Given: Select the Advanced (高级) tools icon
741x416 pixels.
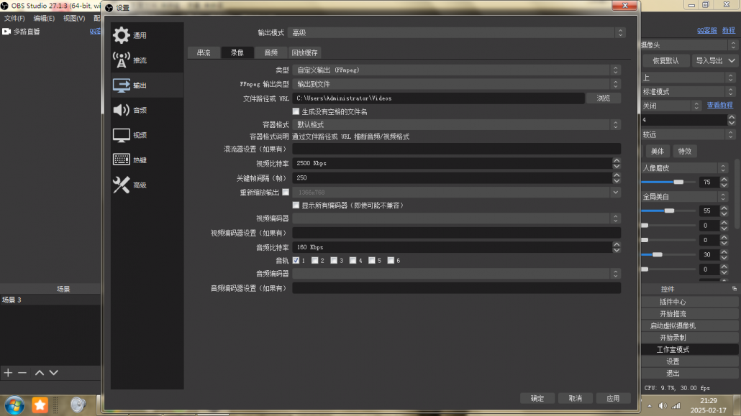Looking at the screenshot, I should tap(122, 185).
